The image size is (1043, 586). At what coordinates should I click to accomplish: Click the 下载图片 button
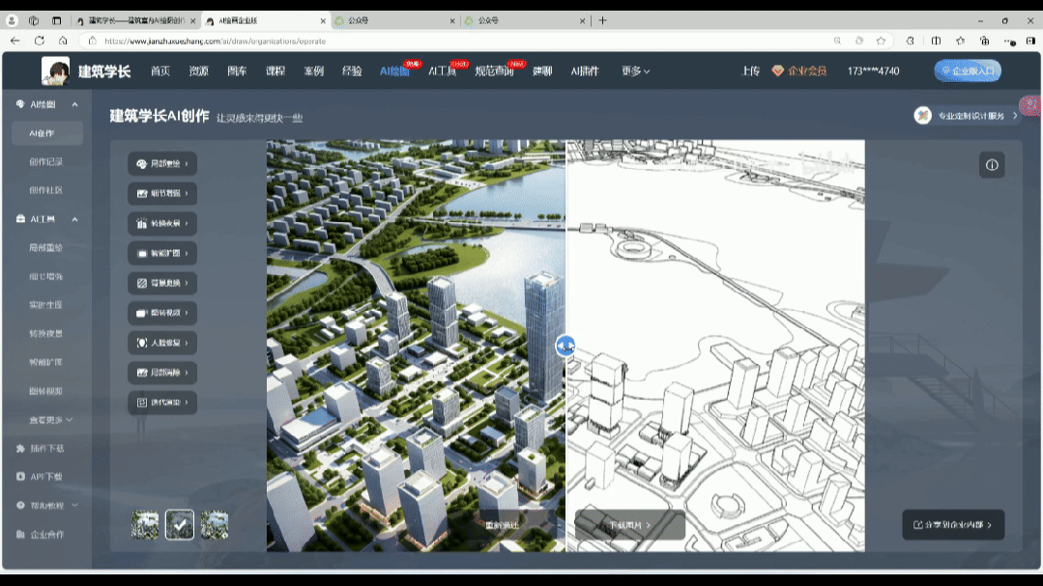[630, 525]
